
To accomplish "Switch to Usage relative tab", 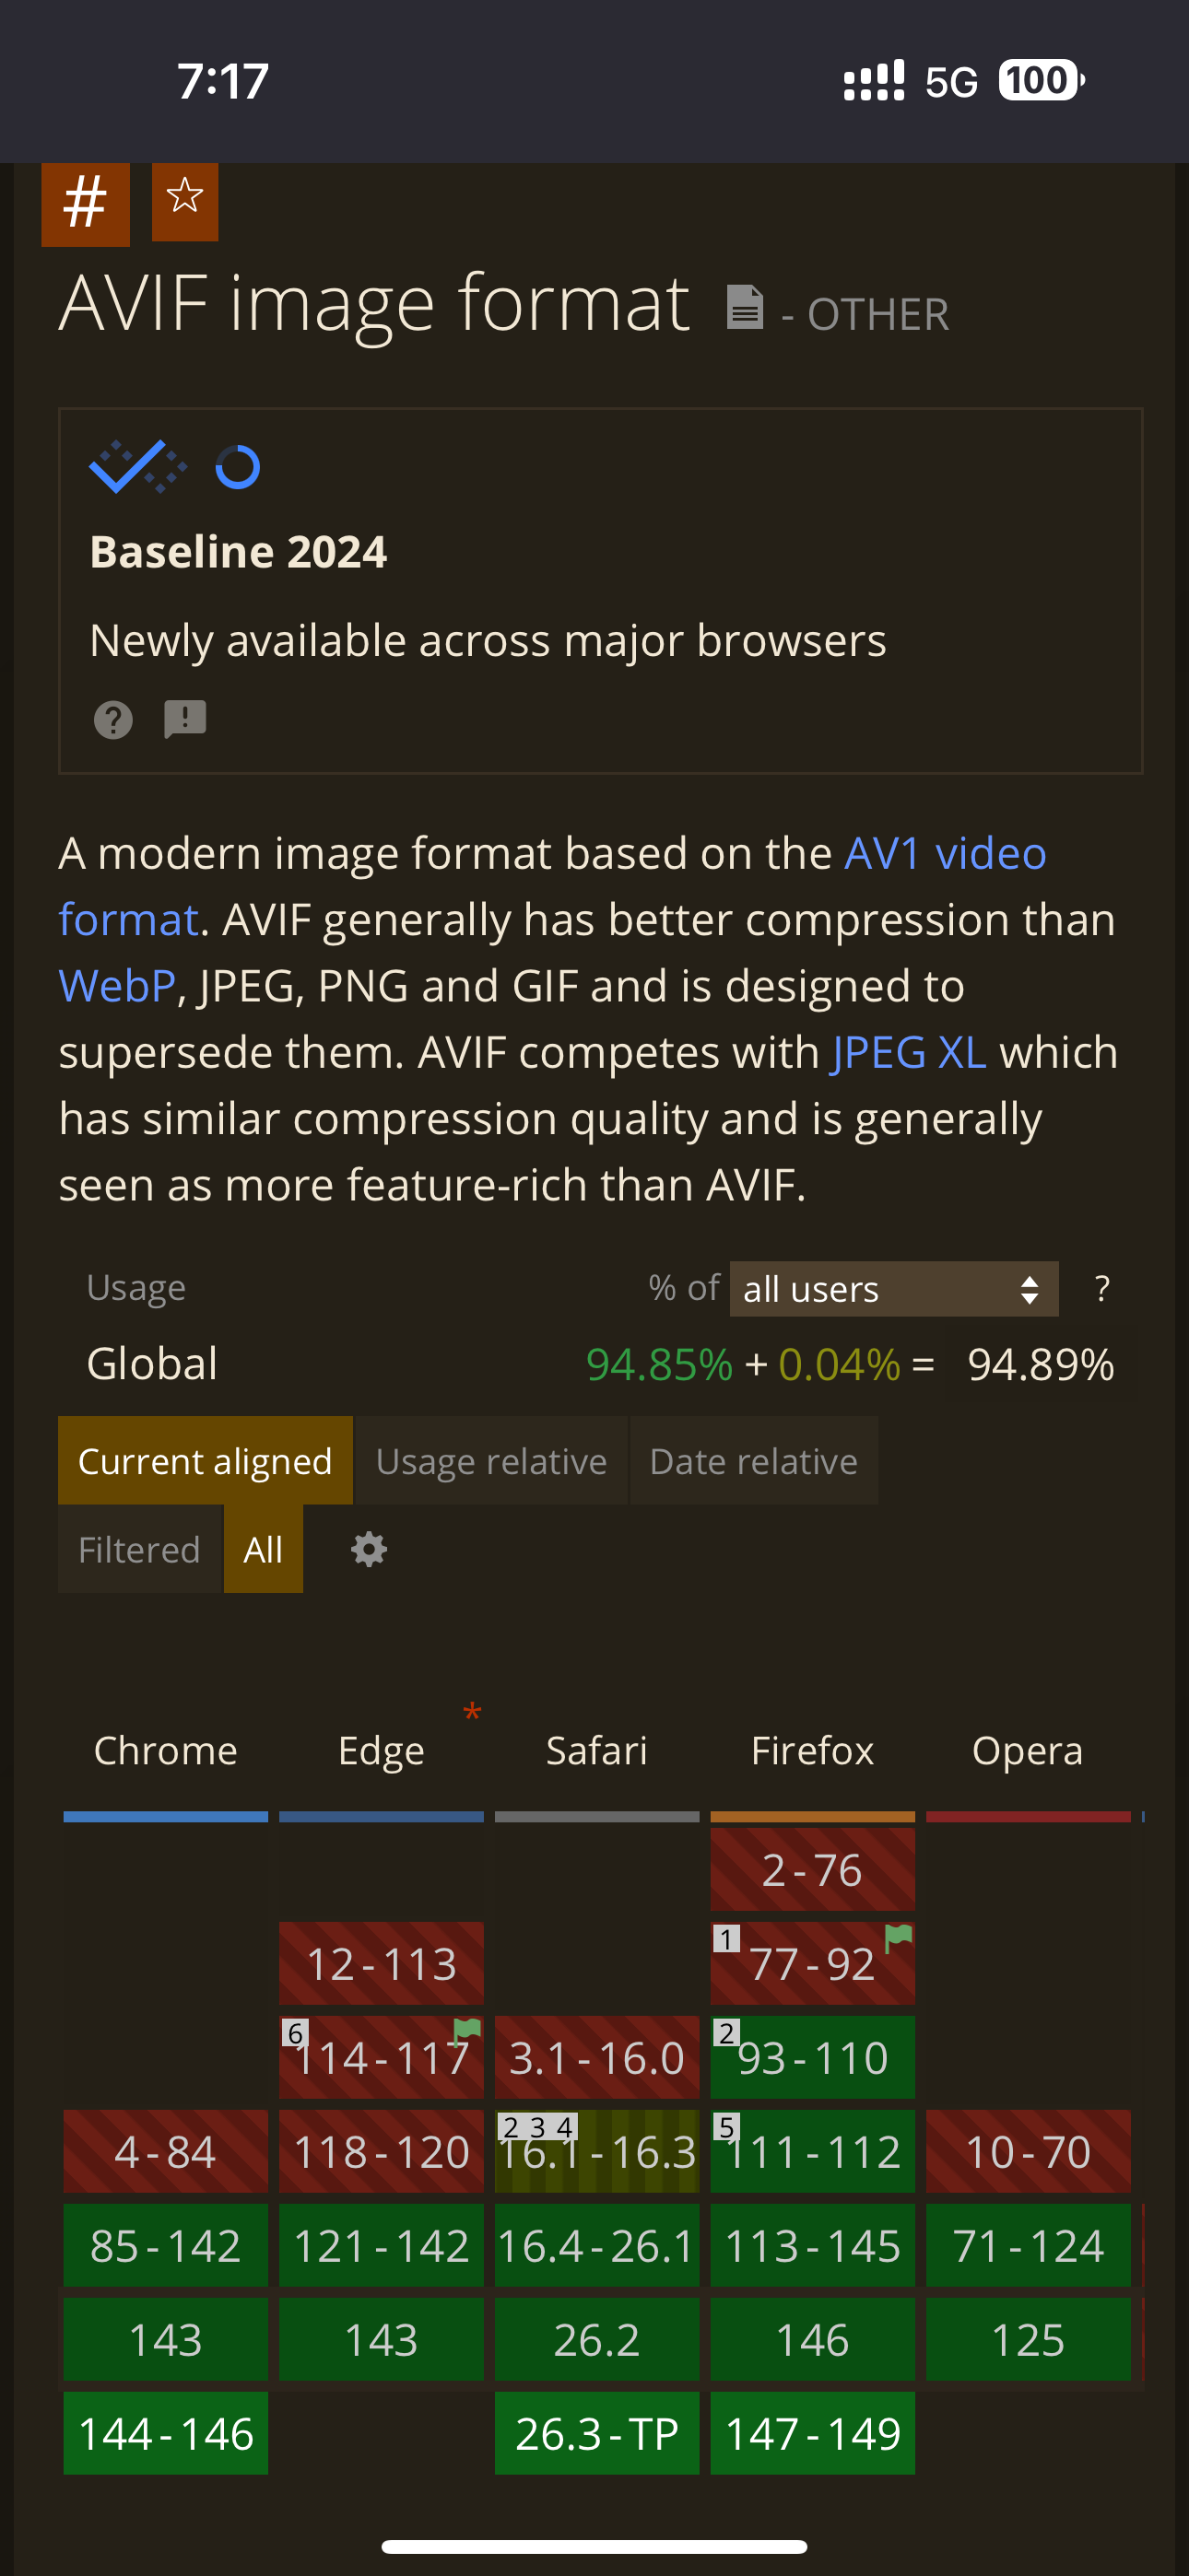I will [x=491, y=1461].
